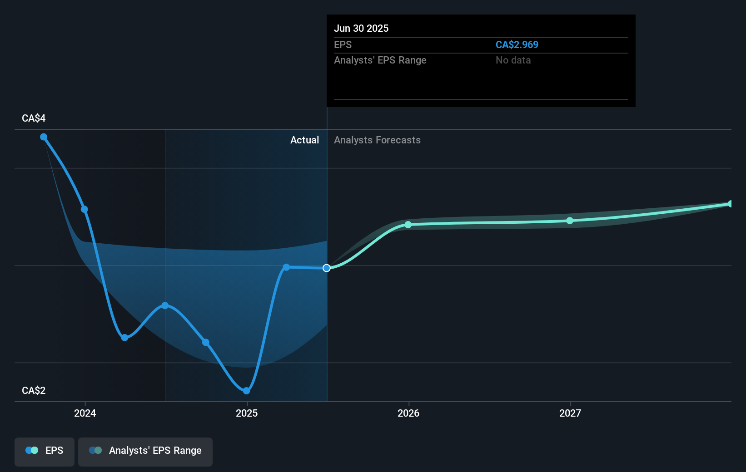Click the Actual section label
The width and height of the screenshot is (746, 472).
[304, 140]
